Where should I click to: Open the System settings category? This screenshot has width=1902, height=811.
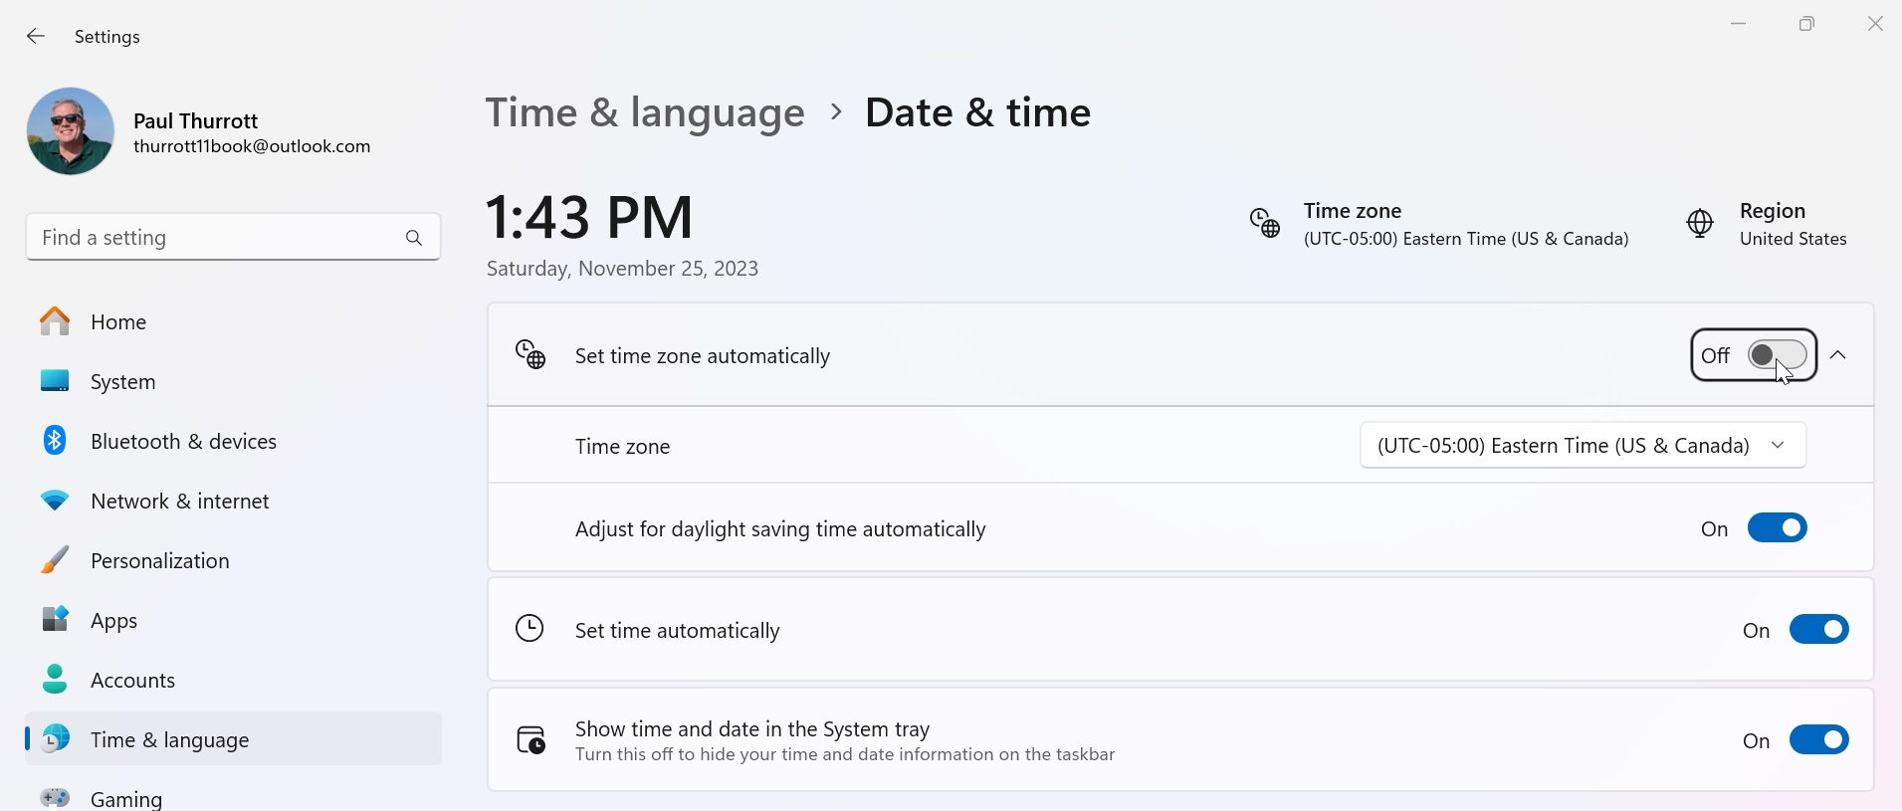click(123, 382)
